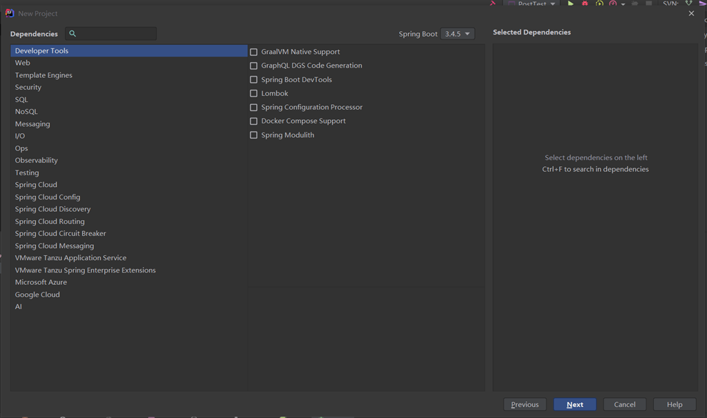
Task: Select the Security category
Action: pyautogui.click(x=129, y=87)
